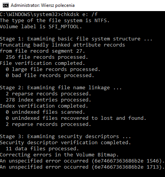Click the "278 index entries processed" line
Viewport: 165px width, 177px height.
click(48, 100)
